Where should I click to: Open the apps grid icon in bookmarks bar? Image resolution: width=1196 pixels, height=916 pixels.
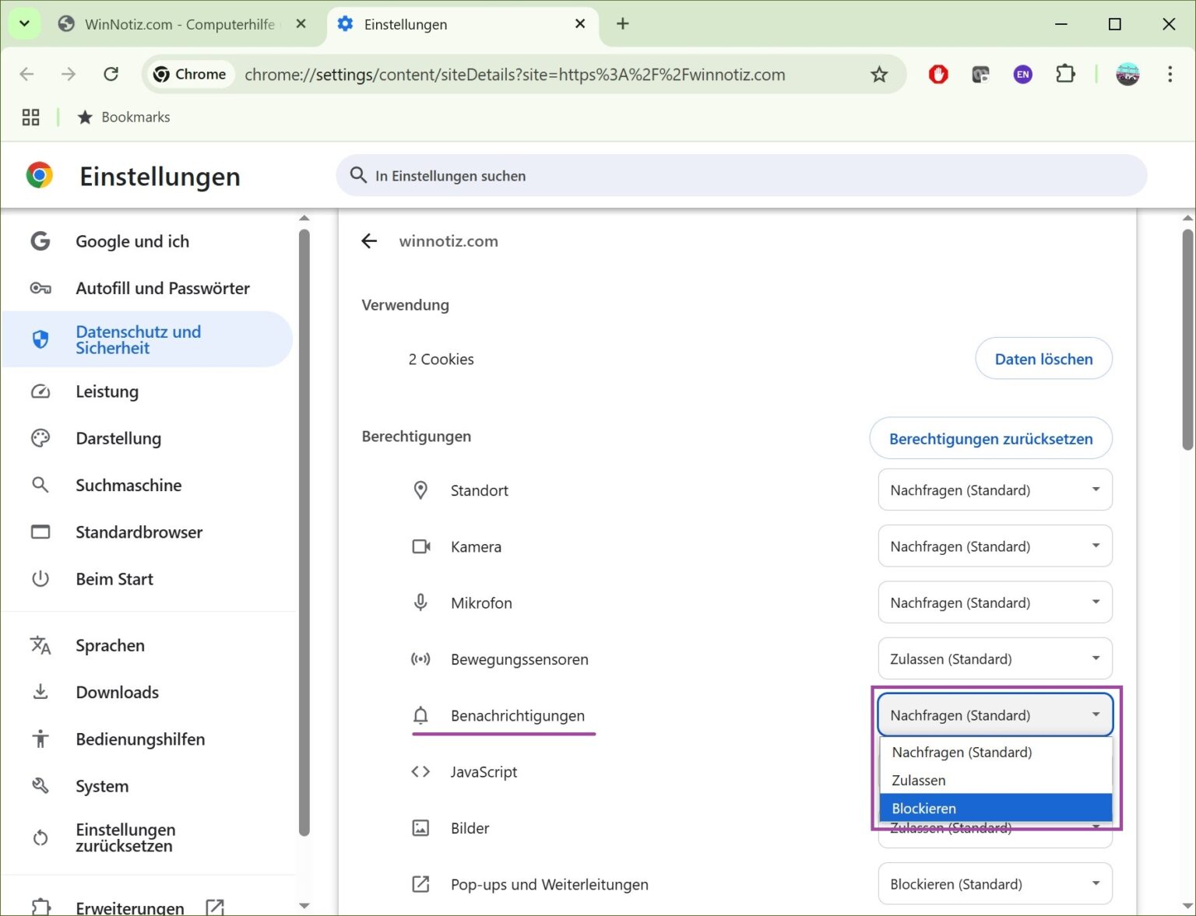tap(30, 118)
